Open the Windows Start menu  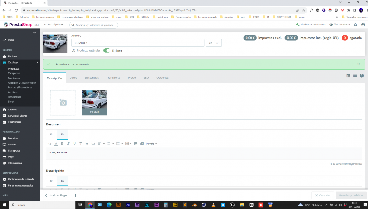4,205
